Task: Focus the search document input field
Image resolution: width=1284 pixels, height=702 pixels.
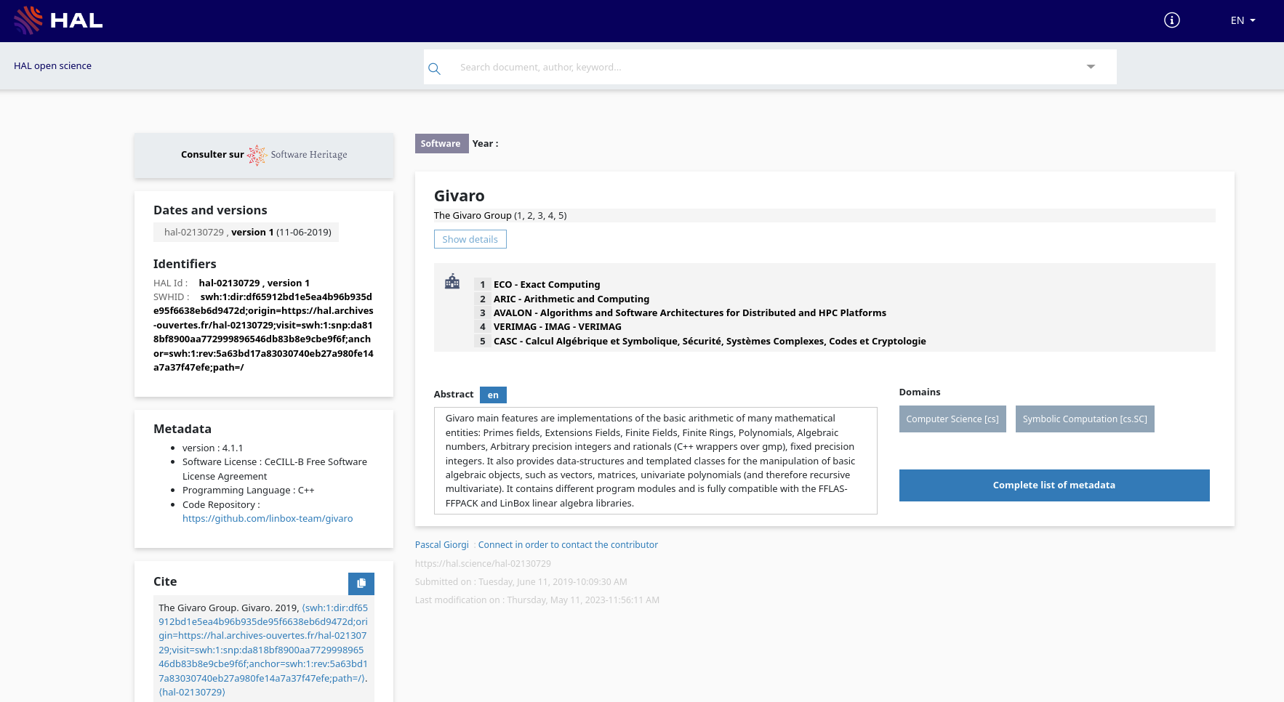Action: [763, 67]
